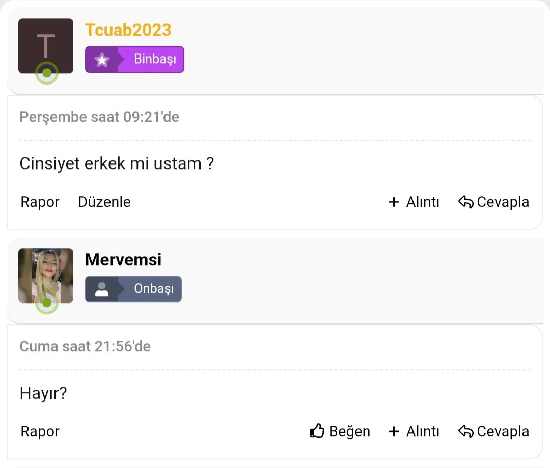Click the plus Alıntı icon on Tcuab2023's post

click(394, 202)
